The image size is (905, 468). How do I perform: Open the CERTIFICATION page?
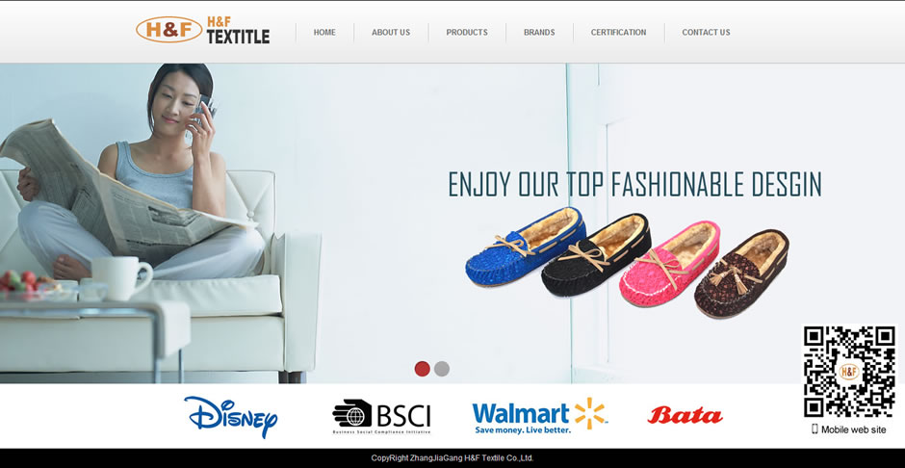[618, 33]
